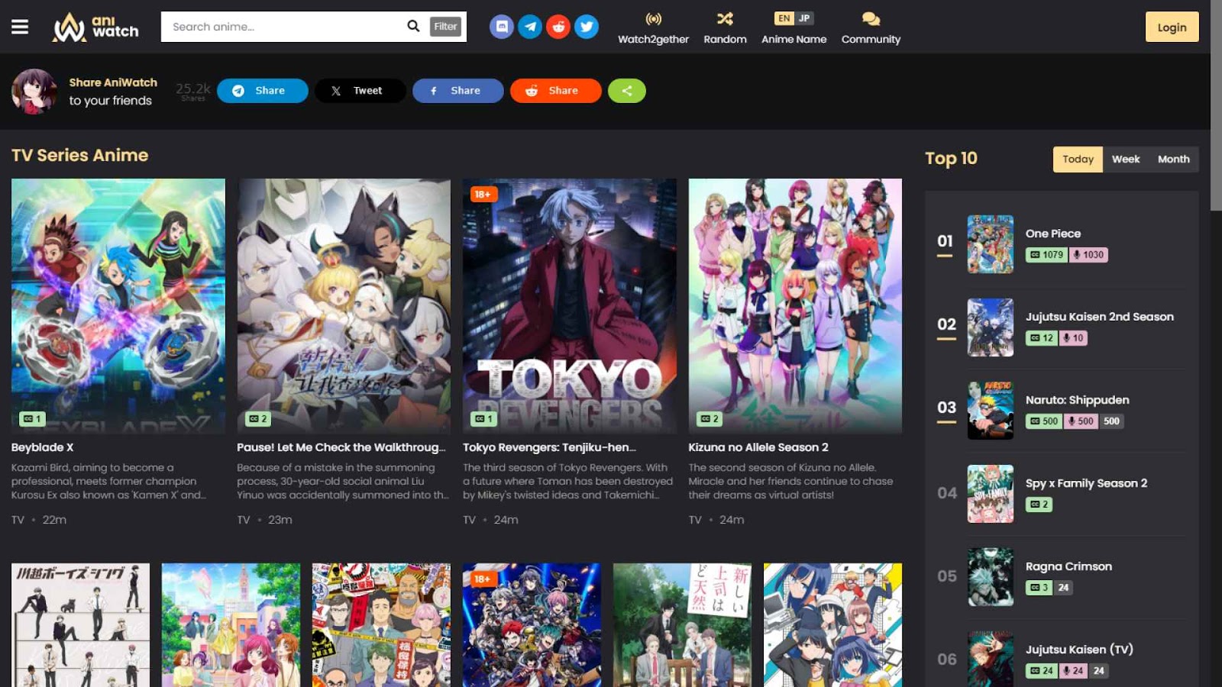This screenshot has height=687, width=1222.
Task: Open Pause! Let Me Check the Walkthrough poster
Action: pyautogui.click(x=344, y=306)
